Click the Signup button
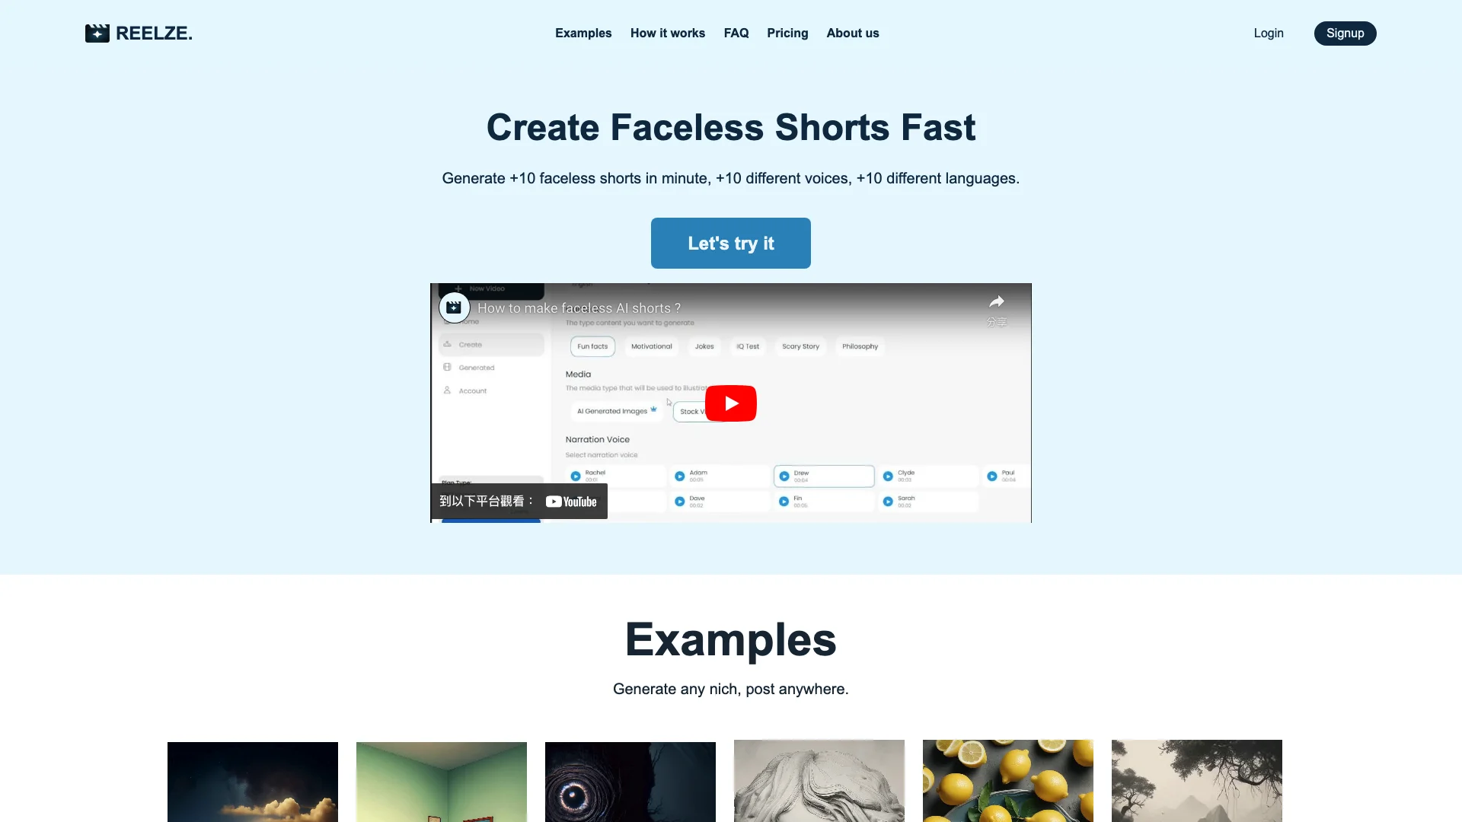 tap(1345, 33)
